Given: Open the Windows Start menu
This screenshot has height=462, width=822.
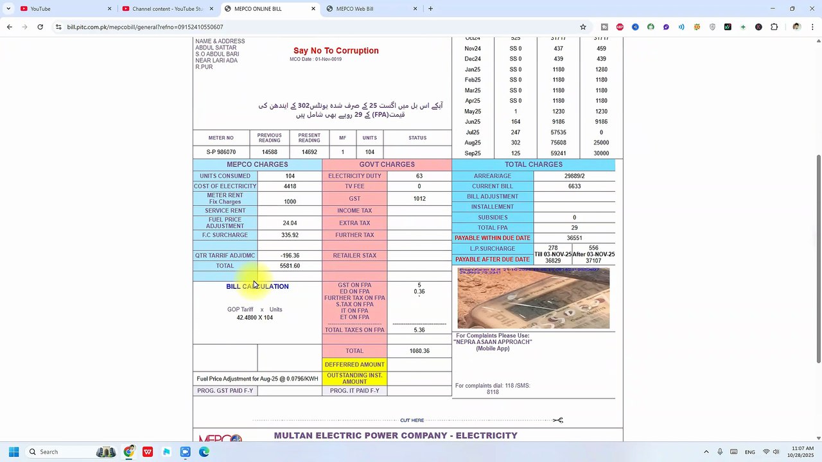Looking at the screenshot, I should point(13,452).
